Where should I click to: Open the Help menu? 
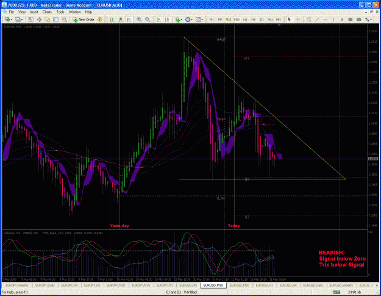click(x=88, y=12)
